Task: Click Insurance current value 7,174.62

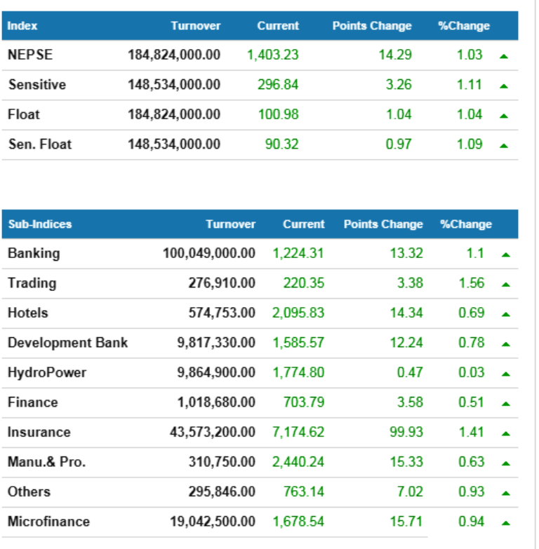Action: pyautogui.click(x=298, y=432)
